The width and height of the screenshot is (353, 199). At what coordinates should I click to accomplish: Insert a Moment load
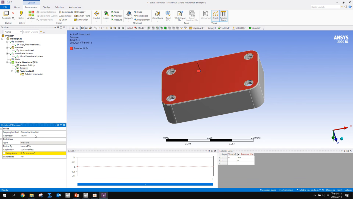coord(116,16)
